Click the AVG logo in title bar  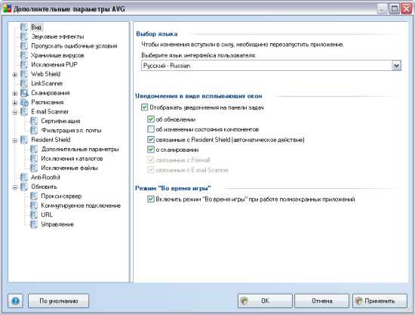(7, 8)
